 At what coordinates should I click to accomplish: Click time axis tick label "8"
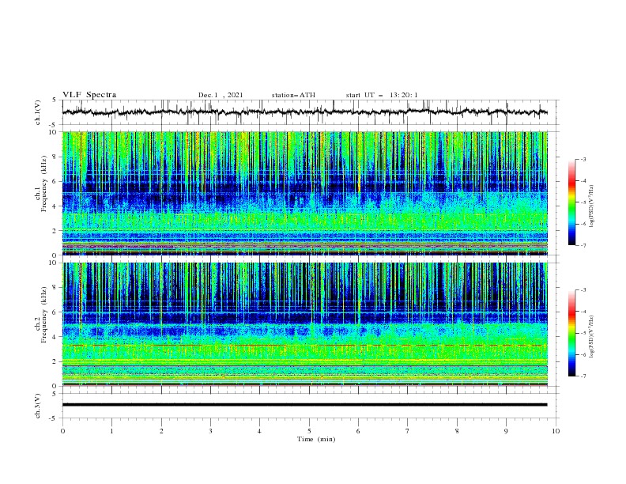click(457, 431)
